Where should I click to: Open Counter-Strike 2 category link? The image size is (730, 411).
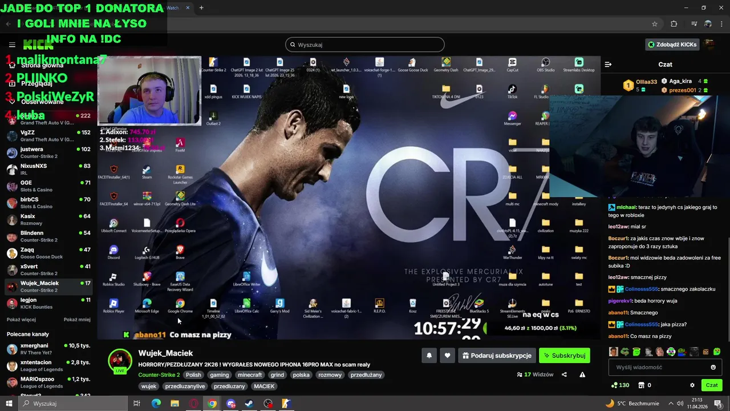[x=159, y=375]
